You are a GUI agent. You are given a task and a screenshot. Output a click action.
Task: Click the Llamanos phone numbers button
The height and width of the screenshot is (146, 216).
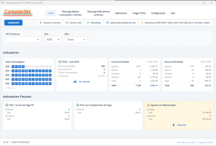(175, 23)
